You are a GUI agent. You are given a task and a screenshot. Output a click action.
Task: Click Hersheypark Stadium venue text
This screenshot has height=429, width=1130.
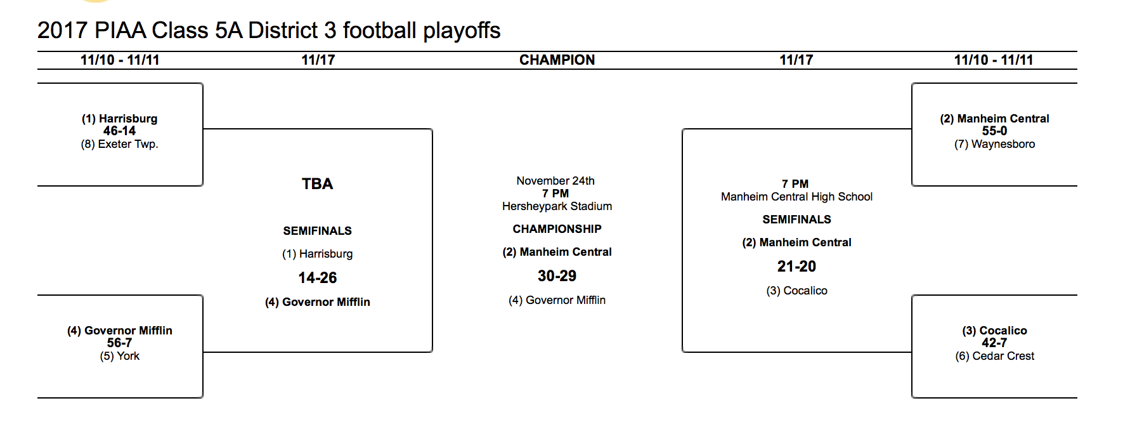[557, 206]
